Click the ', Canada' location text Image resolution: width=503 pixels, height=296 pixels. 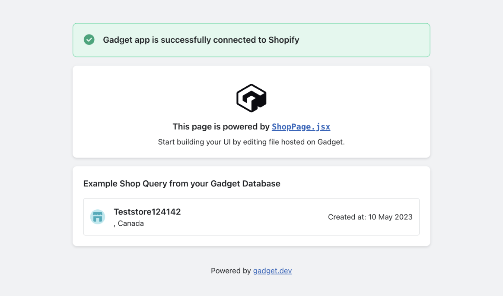click(129, 223)
